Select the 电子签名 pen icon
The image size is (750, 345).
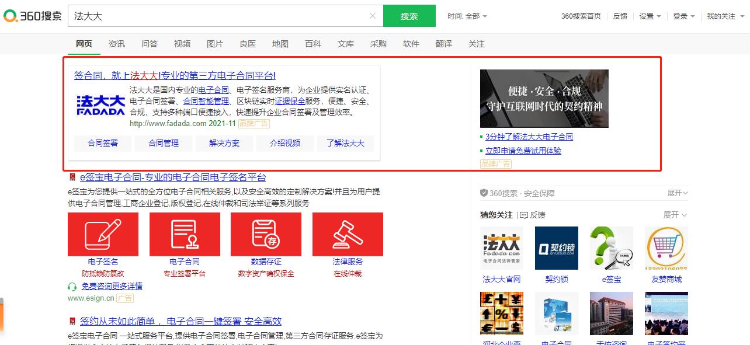coord(103,234)
